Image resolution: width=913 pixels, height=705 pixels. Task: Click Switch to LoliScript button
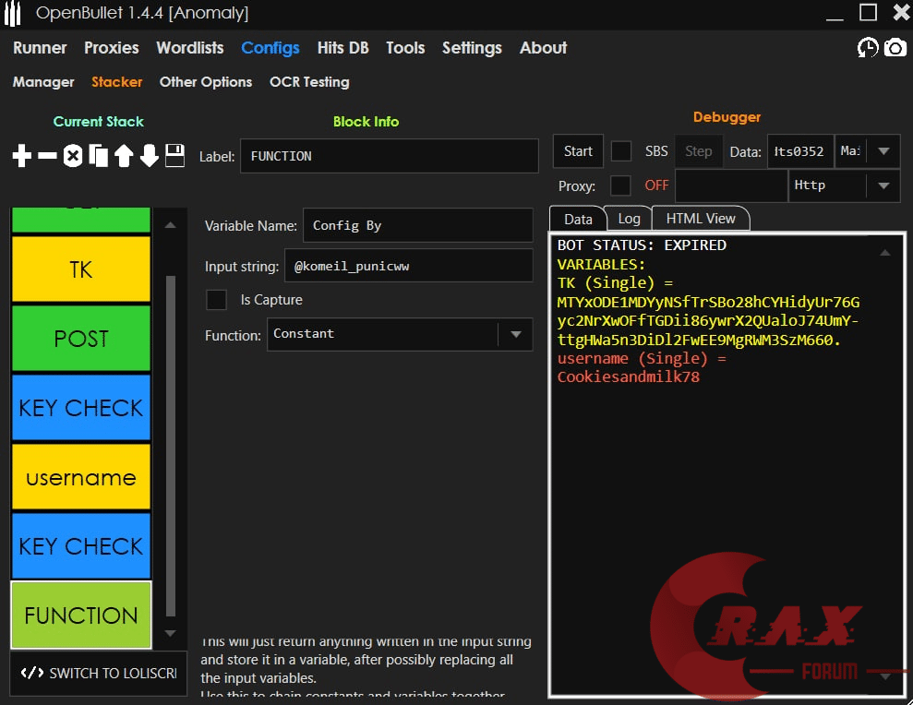click(x=99, y=673)
